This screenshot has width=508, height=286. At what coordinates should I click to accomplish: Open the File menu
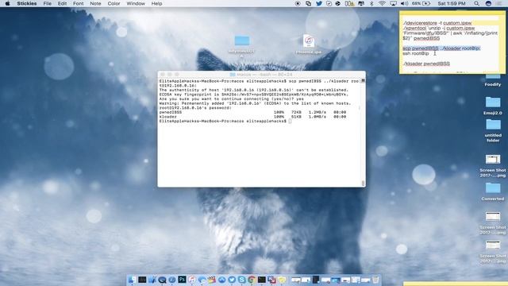[48, 3]
